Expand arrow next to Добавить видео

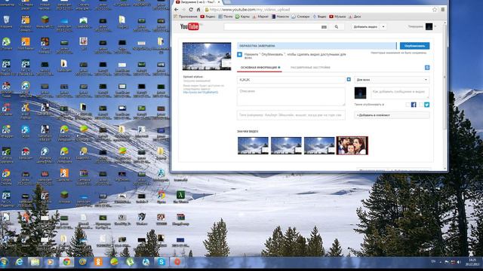pyautogui.click(x=383, y=27)
